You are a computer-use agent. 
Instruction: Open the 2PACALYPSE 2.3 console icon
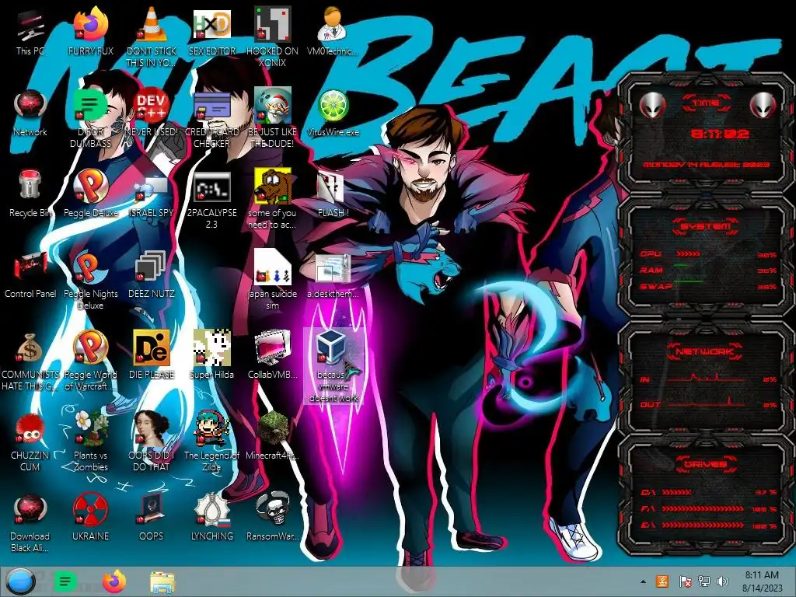coord(211,187)
